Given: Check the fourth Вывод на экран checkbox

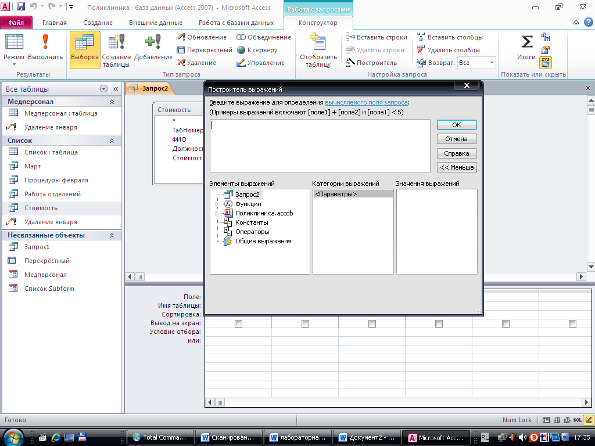Looking at the screenshot, I should pyautogui.click(x=439, y=323).
